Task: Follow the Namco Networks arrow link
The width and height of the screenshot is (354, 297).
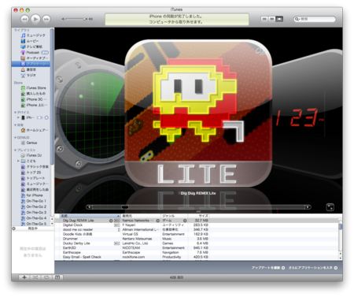Action: [158, 221]
